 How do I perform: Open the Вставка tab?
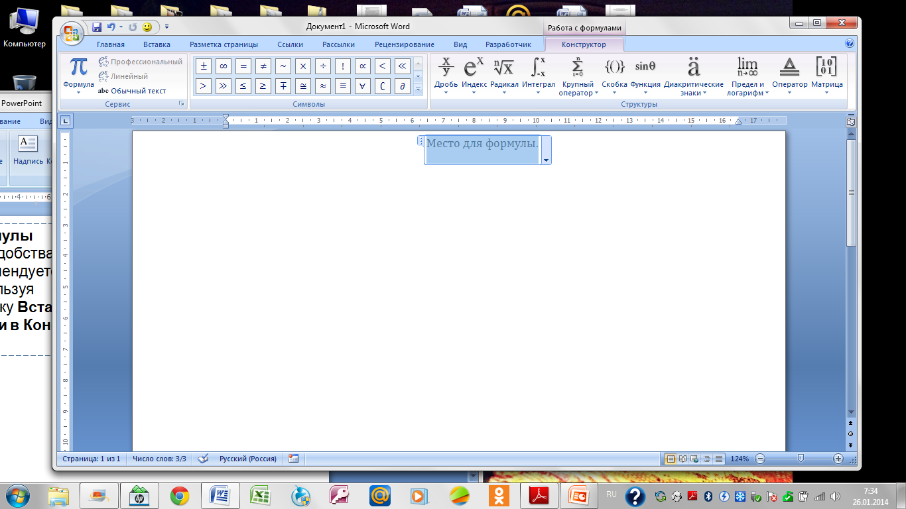157,44
